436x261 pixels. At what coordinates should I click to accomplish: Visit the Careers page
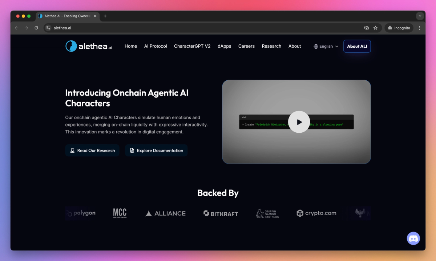pyautogui.click(x=246, y=46)
